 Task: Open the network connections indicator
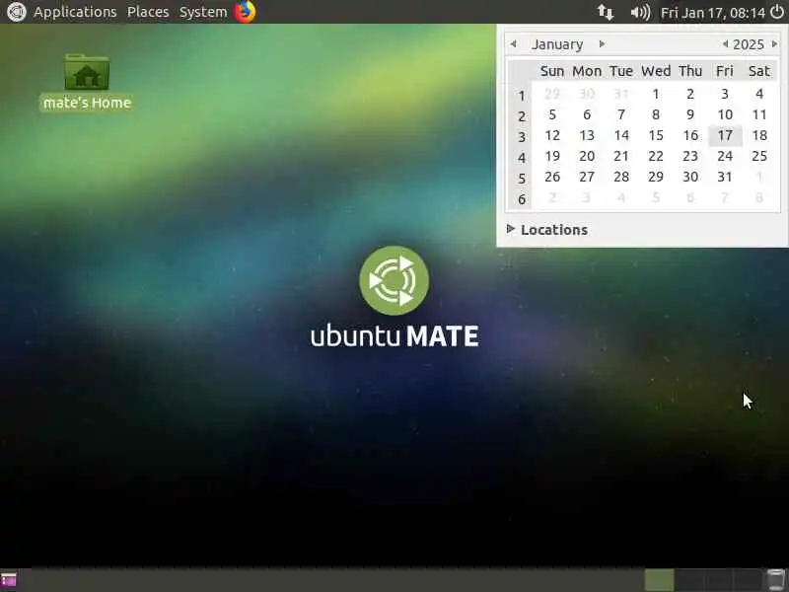[x=606, y=12]
